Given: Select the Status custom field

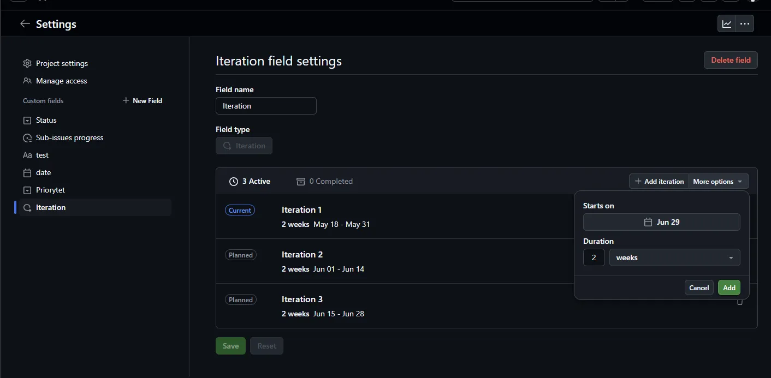Looking at the screenshot, I should point(46,120).
